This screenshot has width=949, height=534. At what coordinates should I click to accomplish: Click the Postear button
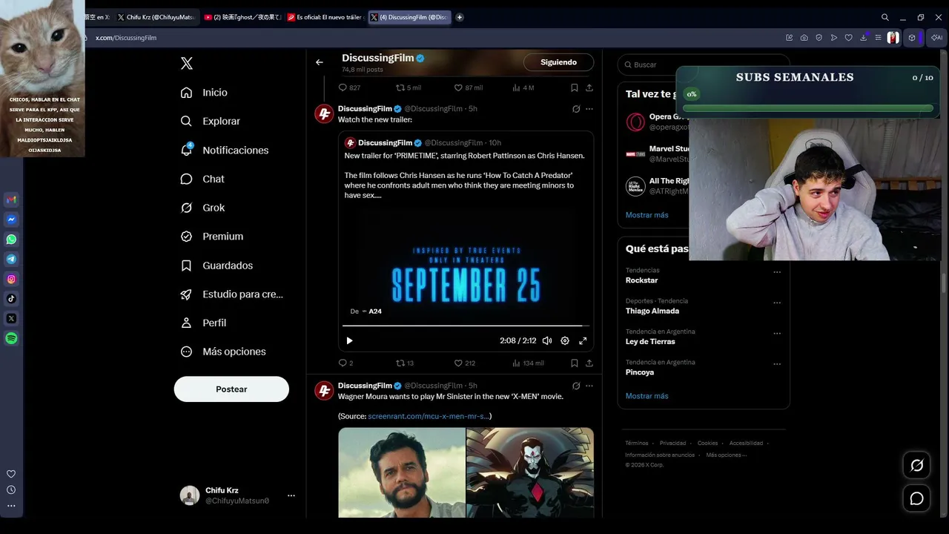point(231,389)
